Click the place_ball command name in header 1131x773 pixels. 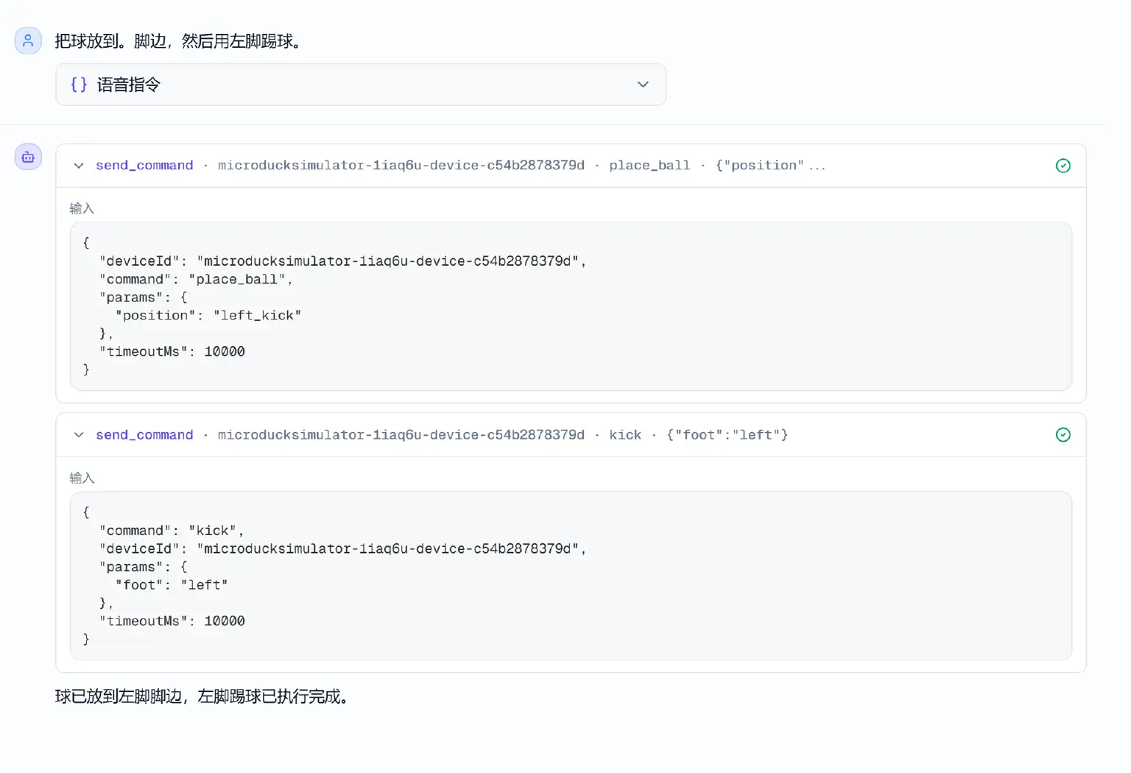[649, 166]
